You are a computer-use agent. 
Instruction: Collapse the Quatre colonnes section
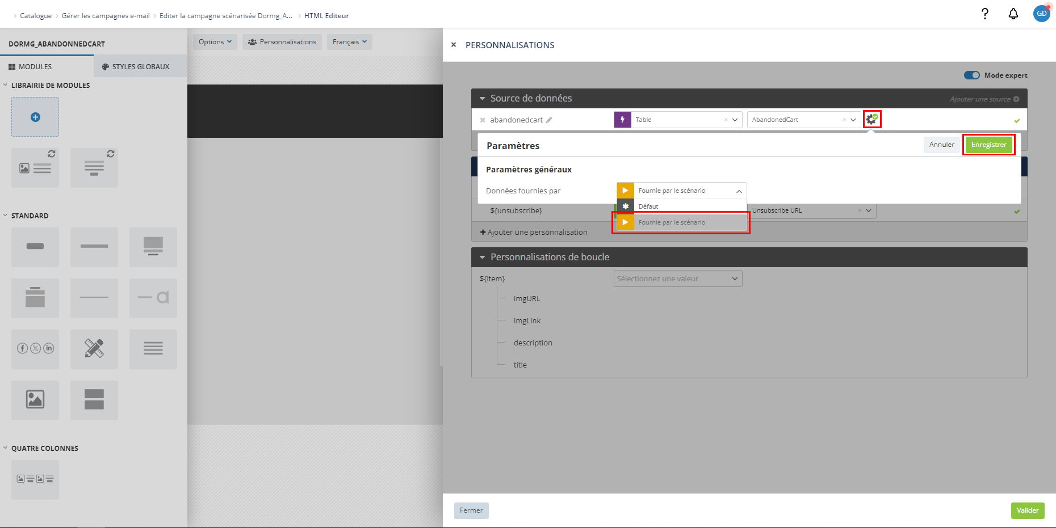6,448
